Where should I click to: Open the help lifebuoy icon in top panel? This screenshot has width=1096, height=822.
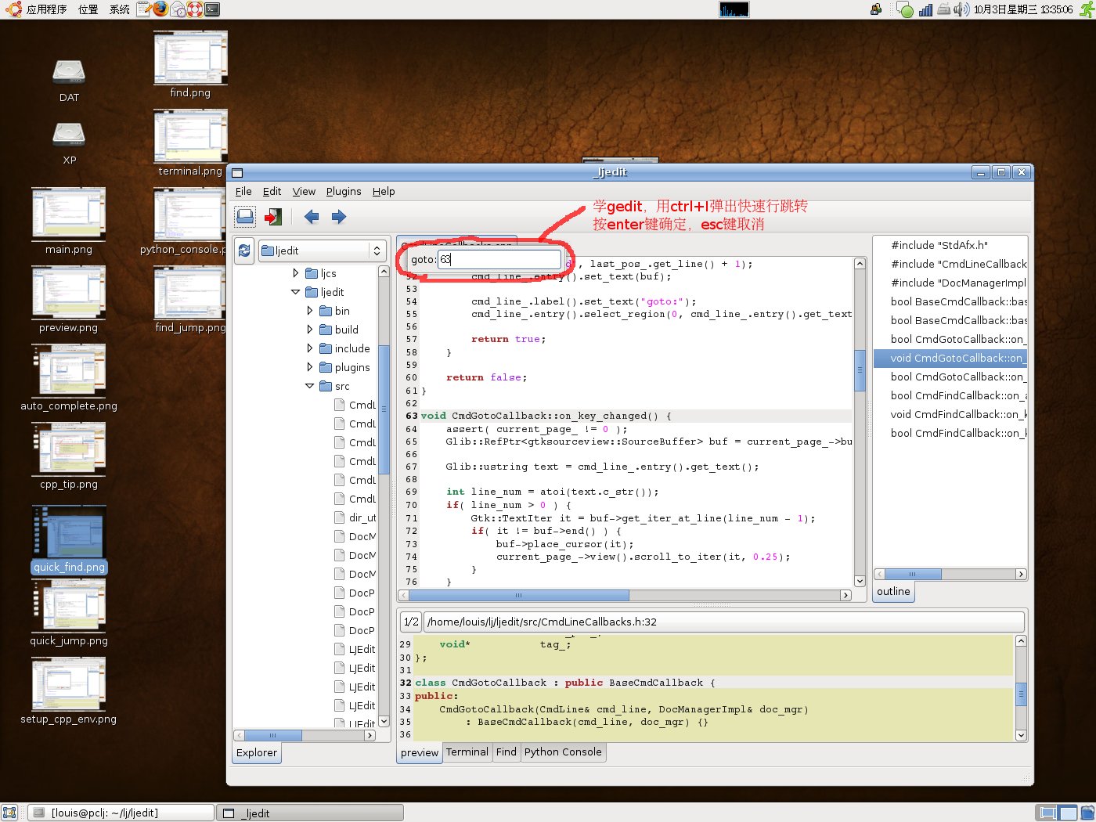click(195, 9)
